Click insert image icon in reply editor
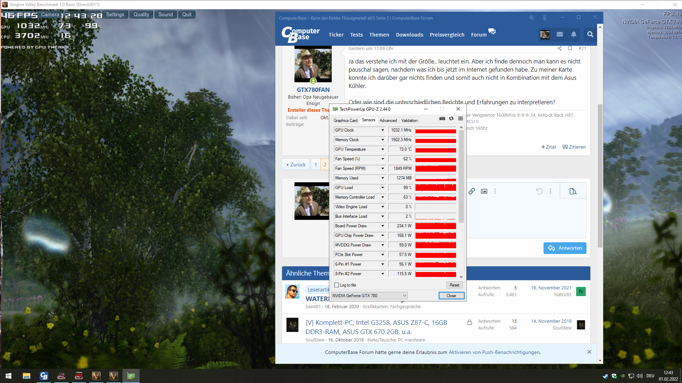 click(484, 191)
